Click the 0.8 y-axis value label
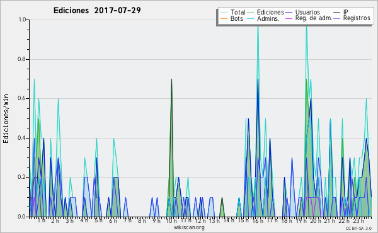This screenshot has height=233, width=378. (x=22, y=59)
